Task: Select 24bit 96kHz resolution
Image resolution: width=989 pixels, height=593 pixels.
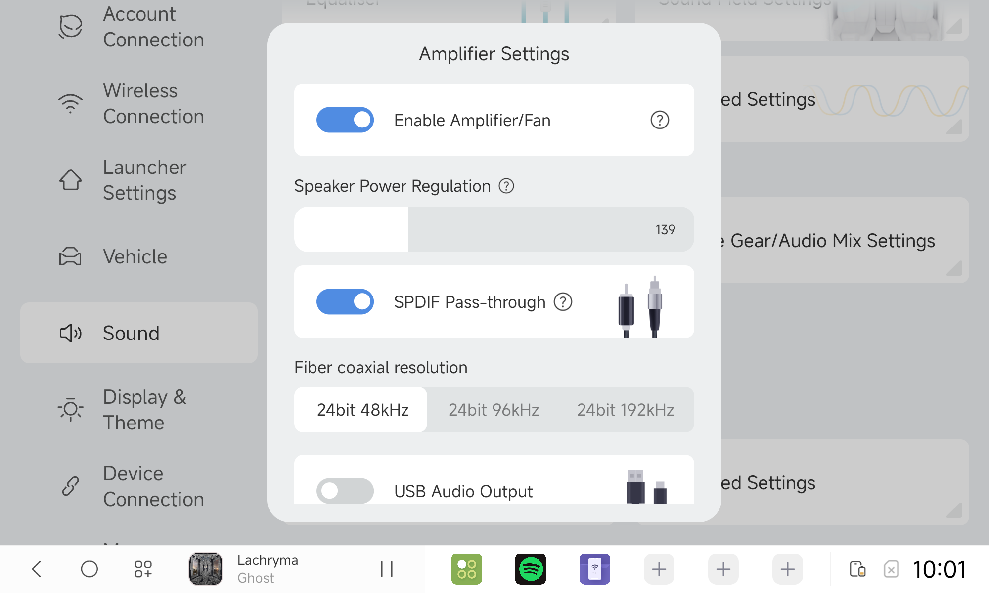Action: point(494,410)
